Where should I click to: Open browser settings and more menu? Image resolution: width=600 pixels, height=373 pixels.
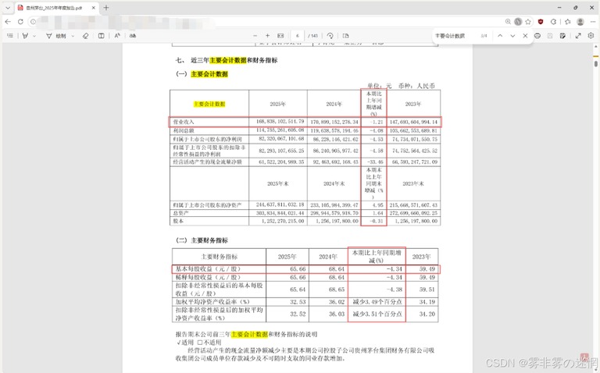(x=593, y=22)
